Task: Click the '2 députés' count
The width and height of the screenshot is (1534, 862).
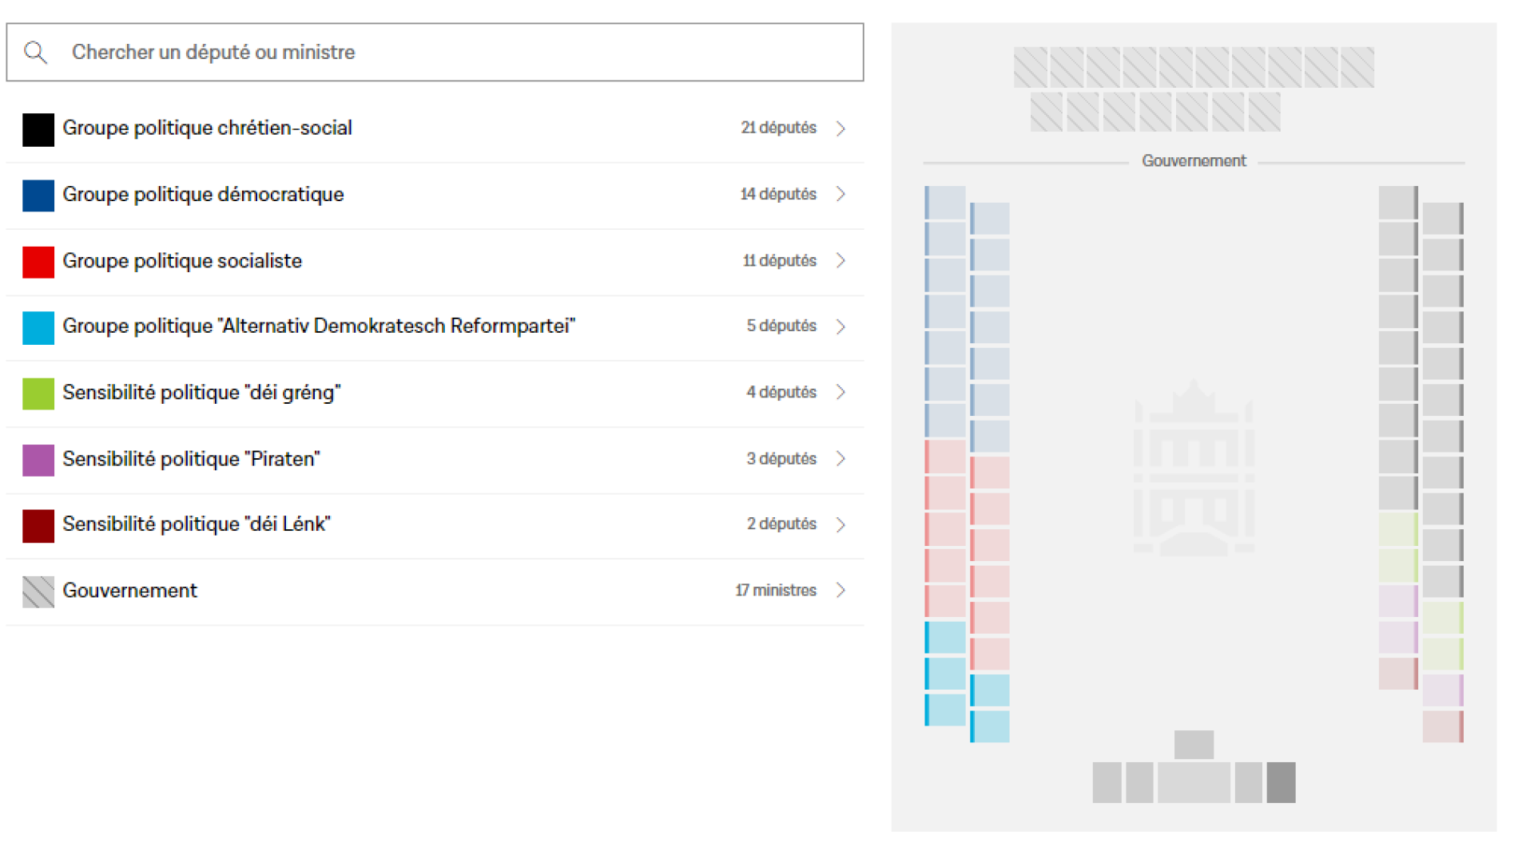Action: (781, 524)
